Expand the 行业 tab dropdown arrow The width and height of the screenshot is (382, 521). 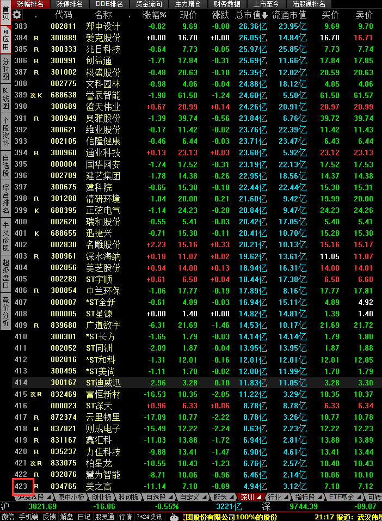pos(286,497)
